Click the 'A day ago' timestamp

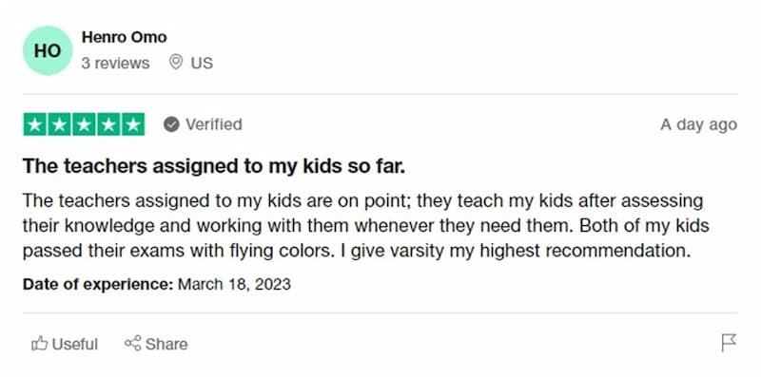coord(698,124)
